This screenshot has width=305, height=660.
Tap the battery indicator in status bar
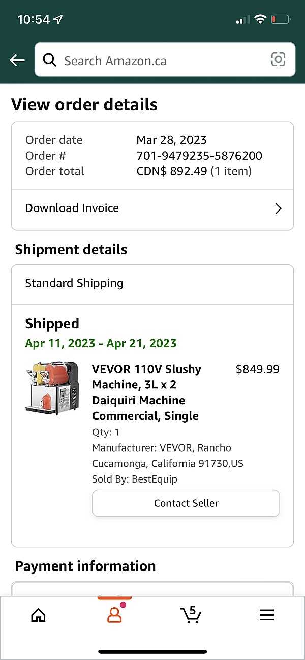tap(281, 19)
